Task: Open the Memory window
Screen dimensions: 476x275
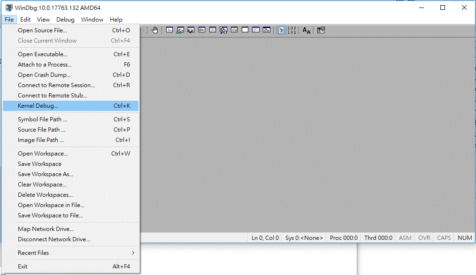Action: click(x=212, y=30)
